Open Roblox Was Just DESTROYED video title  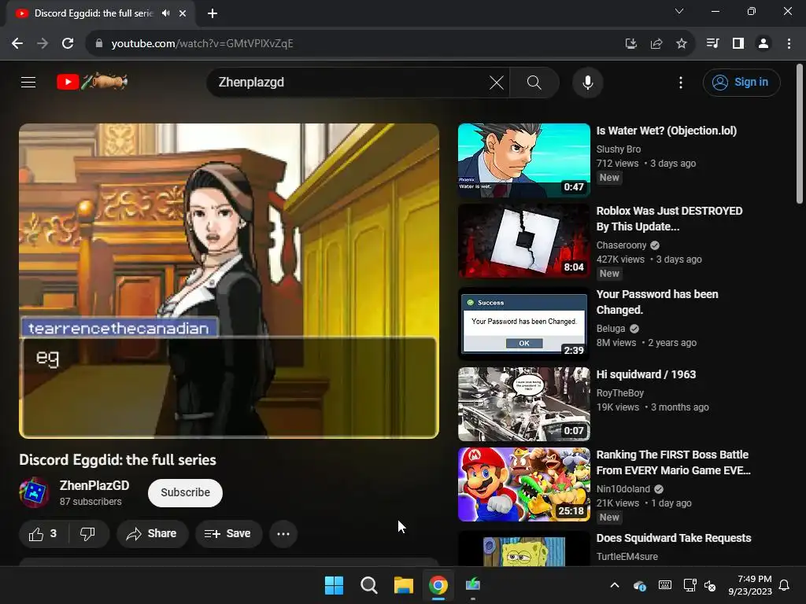click(669, 219)
